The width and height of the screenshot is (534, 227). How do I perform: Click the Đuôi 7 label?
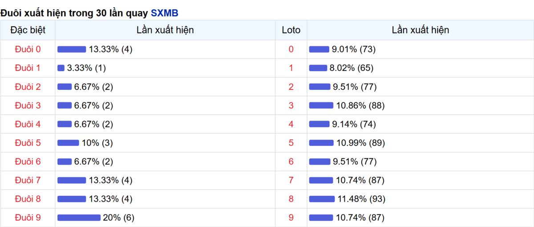tap(28, 180)
